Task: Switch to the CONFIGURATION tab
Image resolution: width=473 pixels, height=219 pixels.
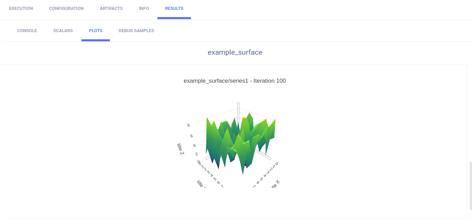Action: tap(66, 9)
